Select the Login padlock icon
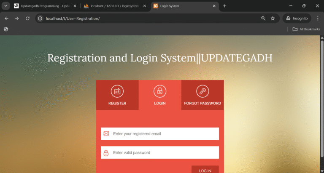The width and height of the screenshot is (324, 173). coord(160,91)
